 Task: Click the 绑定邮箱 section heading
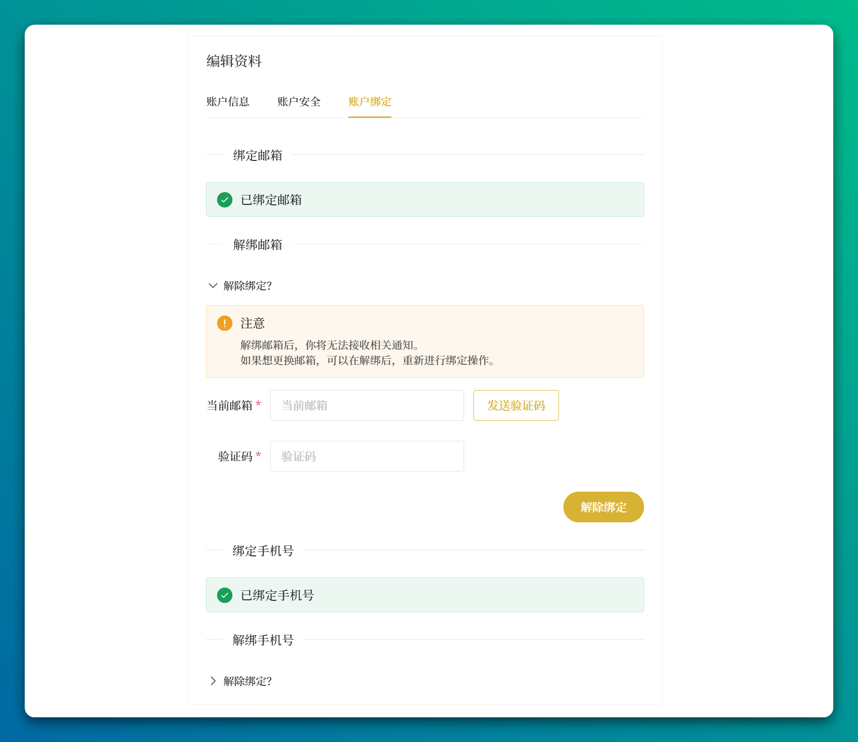coord(257,156)
